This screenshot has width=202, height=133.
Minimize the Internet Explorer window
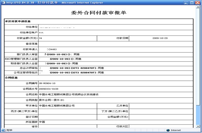coord(186,2)
